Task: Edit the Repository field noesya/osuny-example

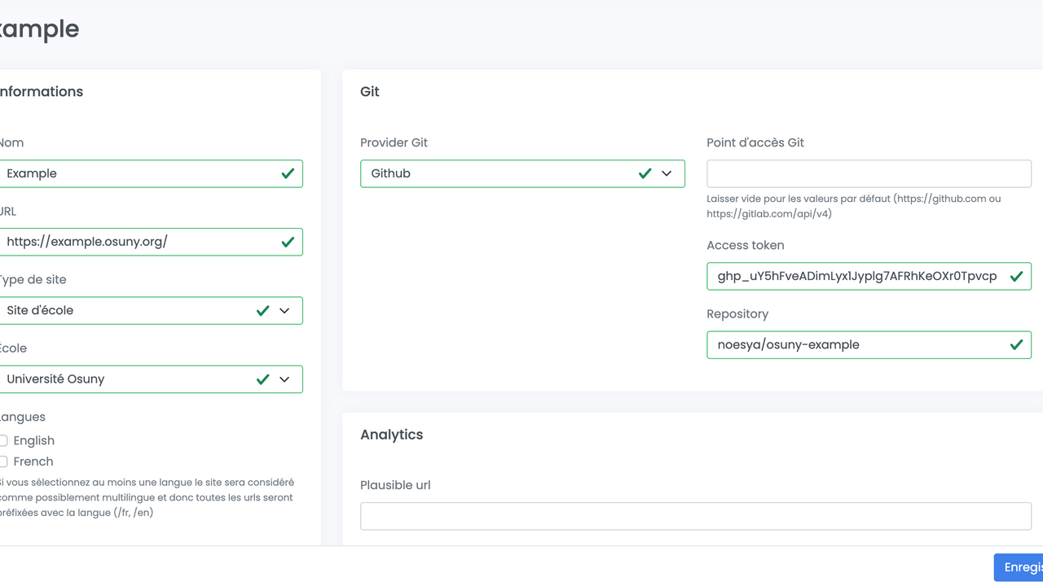Action: click(856, 345)
